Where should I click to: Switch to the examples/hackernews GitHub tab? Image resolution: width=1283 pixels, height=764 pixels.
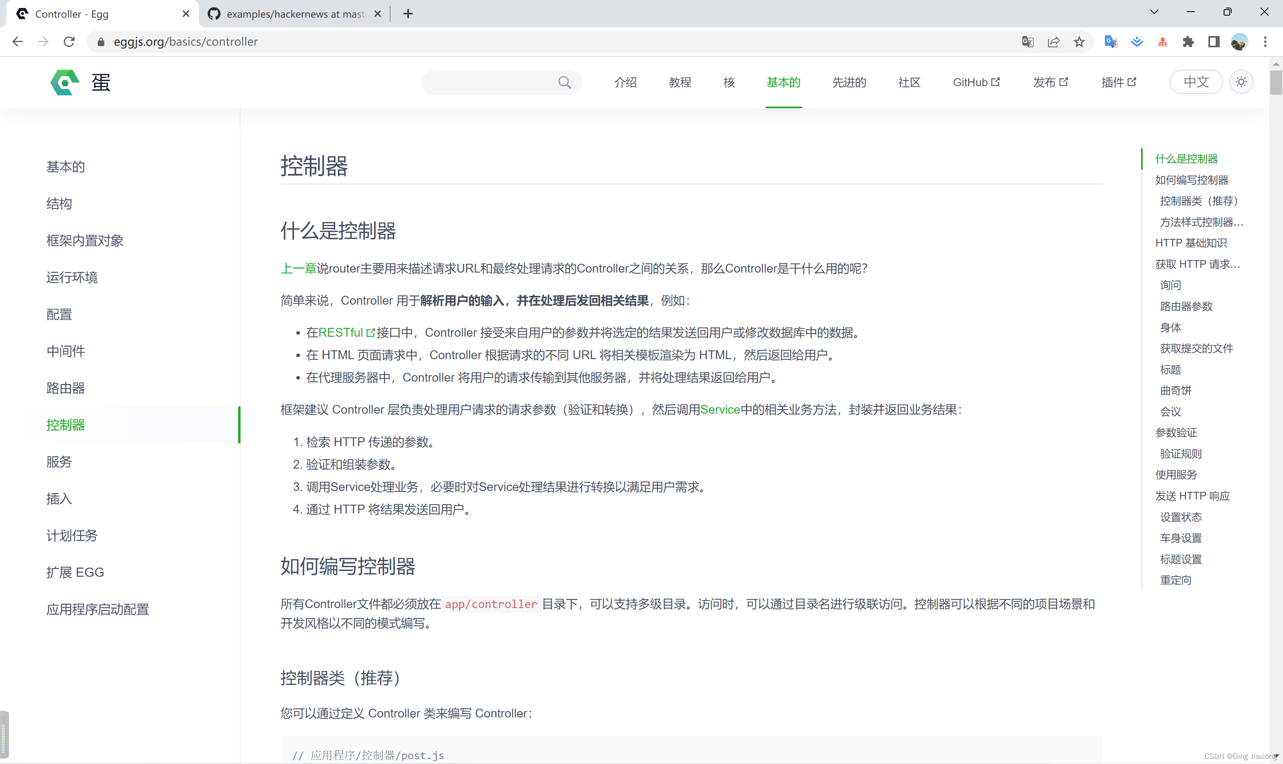[x=295, y=14]
